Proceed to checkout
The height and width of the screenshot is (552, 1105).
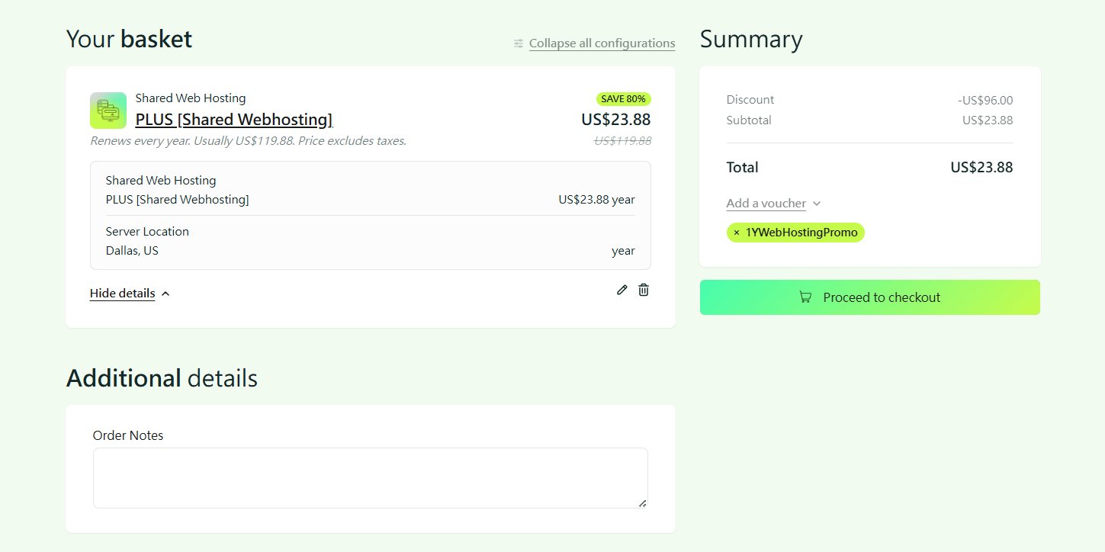tap(869, 297)
